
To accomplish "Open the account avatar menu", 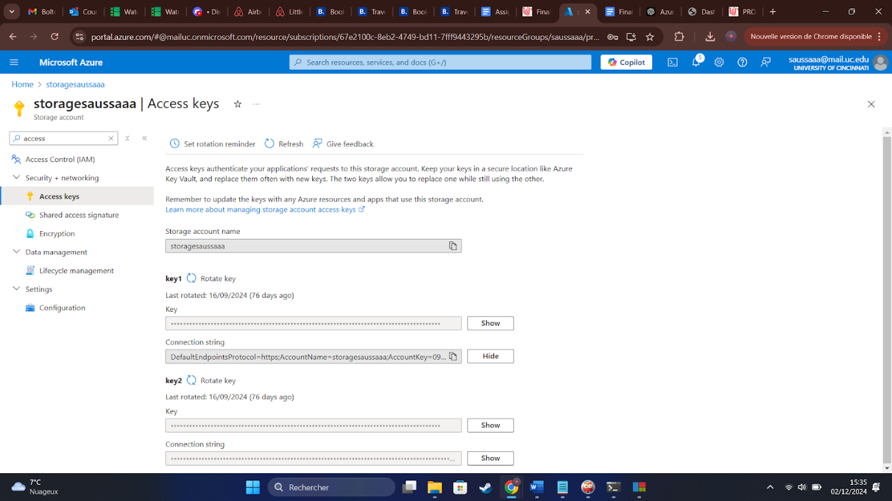I will (880, 62).
